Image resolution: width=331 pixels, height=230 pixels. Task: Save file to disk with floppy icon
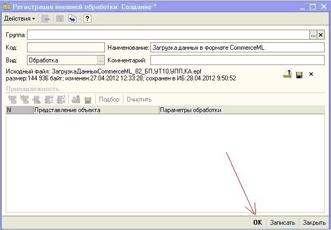click(x=299, y=74)
